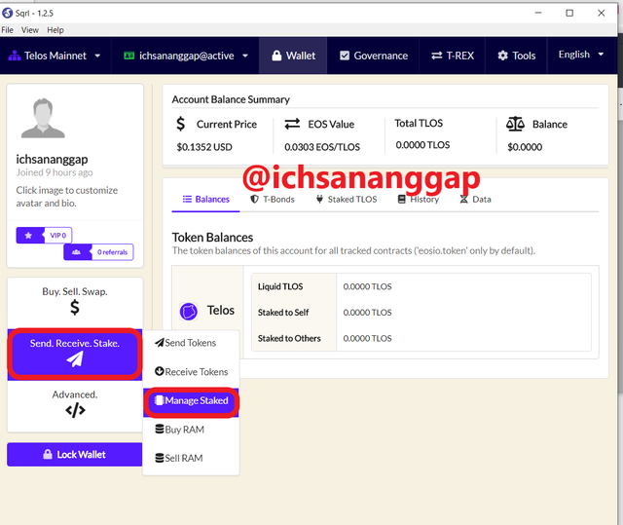
Task: Click the Sqrl app logo icon
Action: (7, 13)
